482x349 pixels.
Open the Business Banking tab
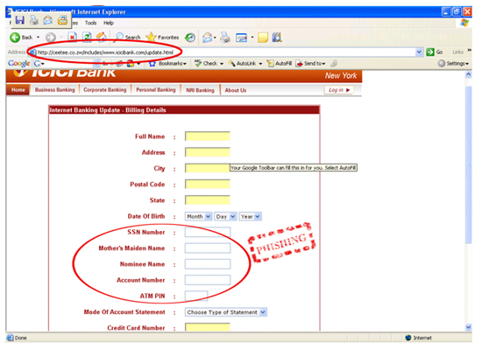[54, 90]
